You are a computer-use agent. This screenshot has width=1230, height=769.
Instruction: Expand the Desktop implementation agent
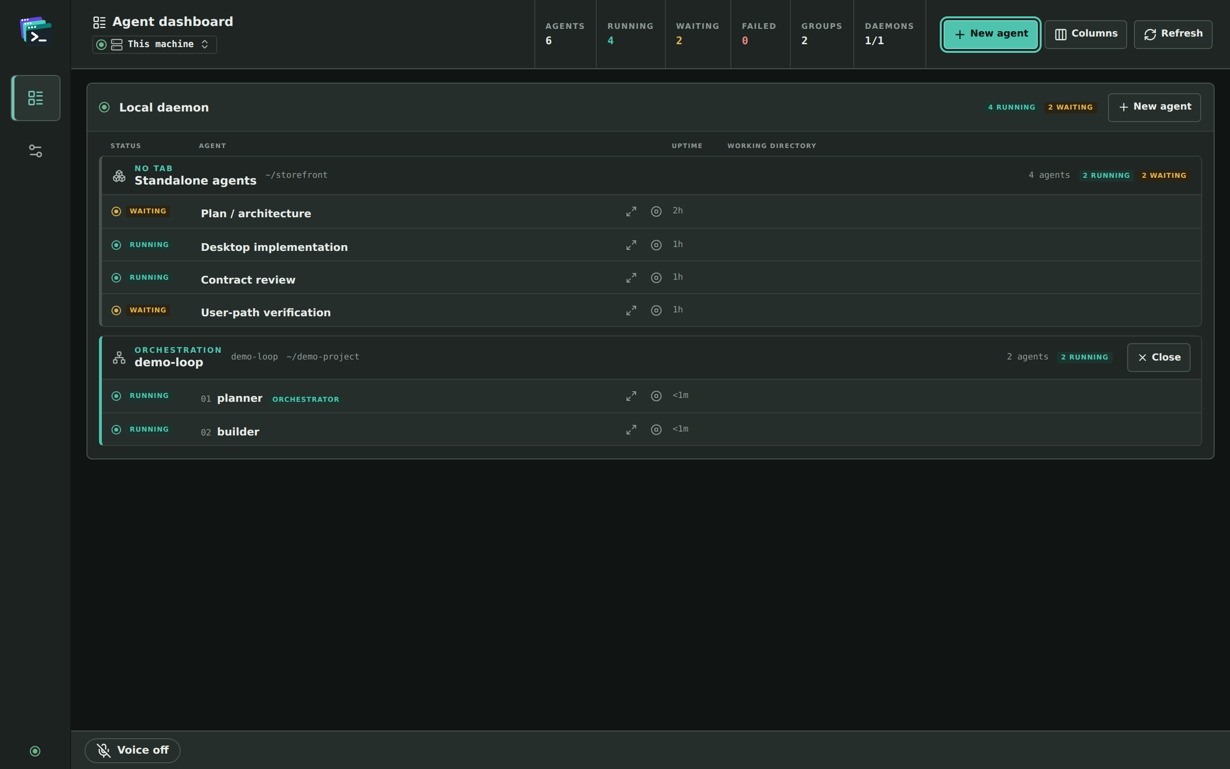[x=631, y=245]
